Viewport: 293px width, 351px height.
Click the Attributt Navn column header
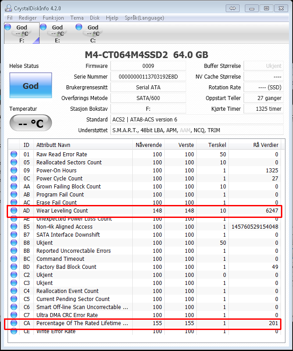[83, 145]
